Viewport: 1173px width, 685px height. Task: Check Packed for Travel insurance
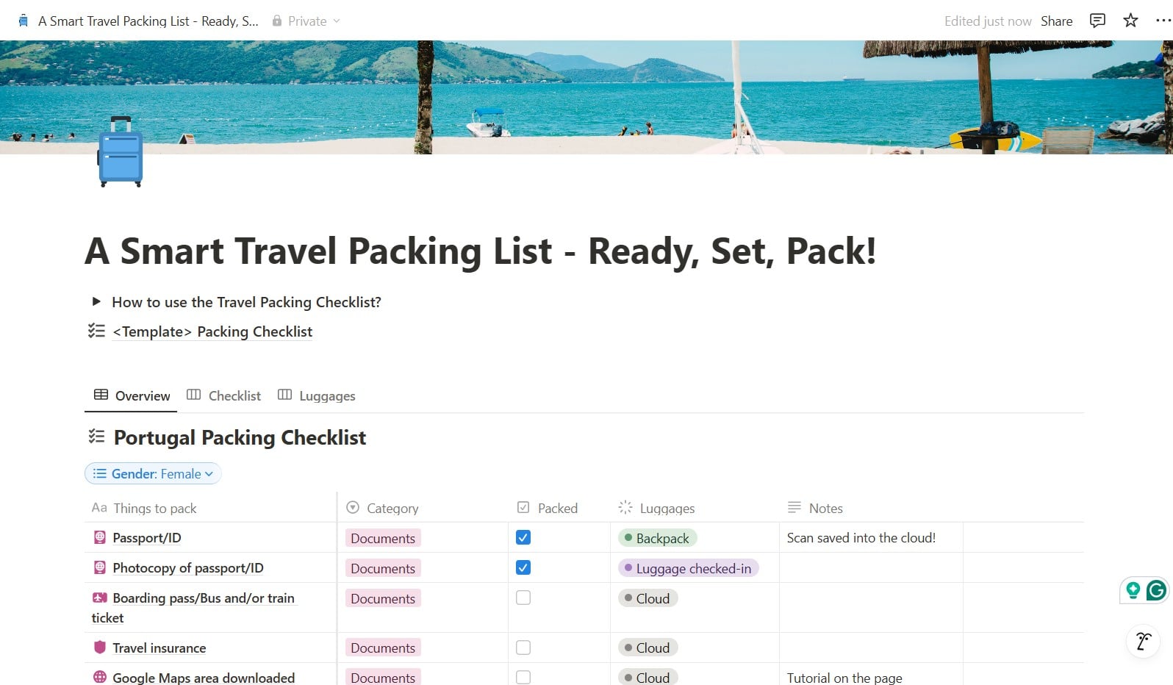tap(523, 648)
